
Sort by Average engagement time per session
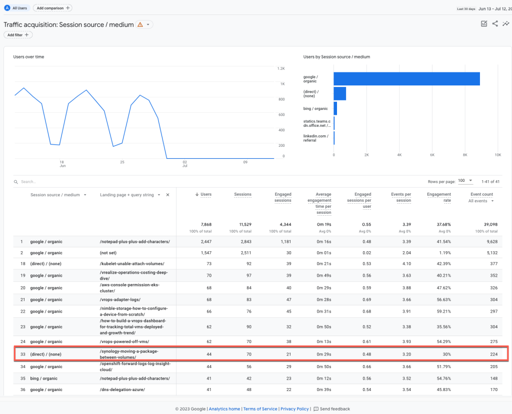tap(319, 203)
